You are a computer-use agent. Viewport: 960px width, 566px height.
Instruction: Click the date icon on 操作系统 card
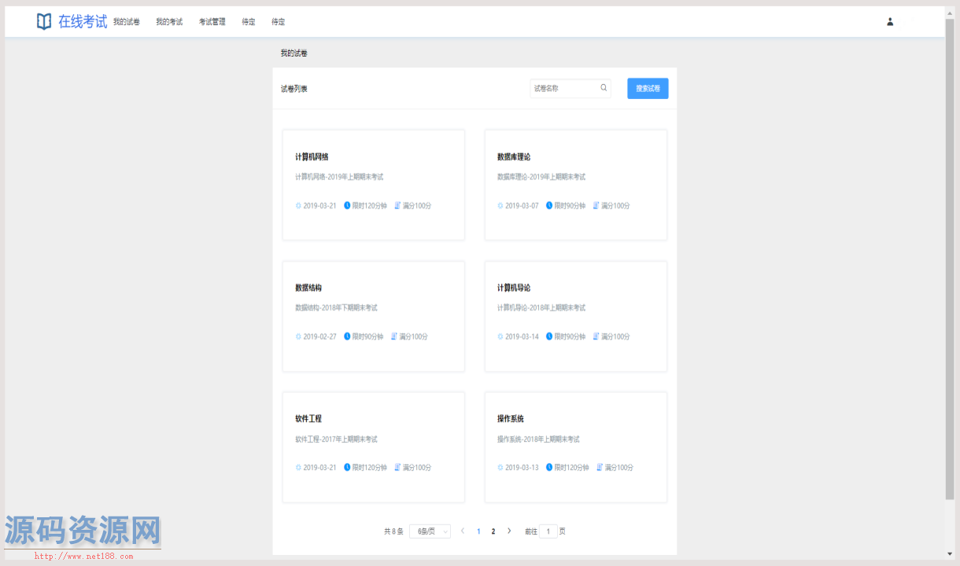pos(500,468)
